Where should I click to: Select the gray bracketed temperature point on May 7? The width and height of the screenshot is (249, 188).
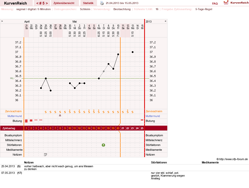click(104, 71)
